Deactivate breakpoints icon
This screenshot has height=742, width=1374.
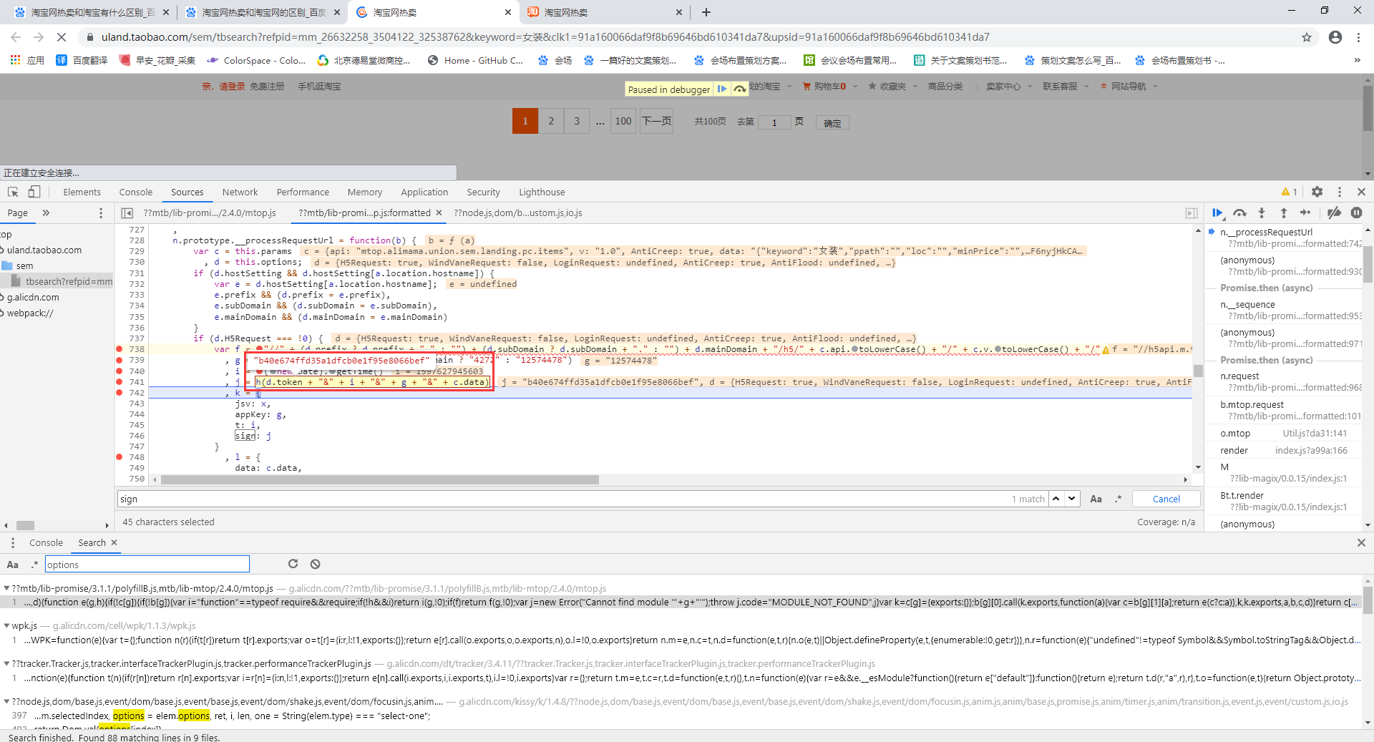(x=1334, y=213)
